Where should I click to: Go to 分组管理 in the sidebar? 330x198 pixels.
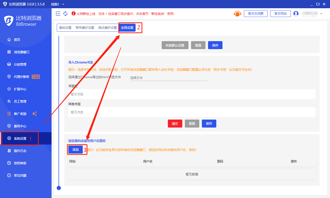[20, 65]
